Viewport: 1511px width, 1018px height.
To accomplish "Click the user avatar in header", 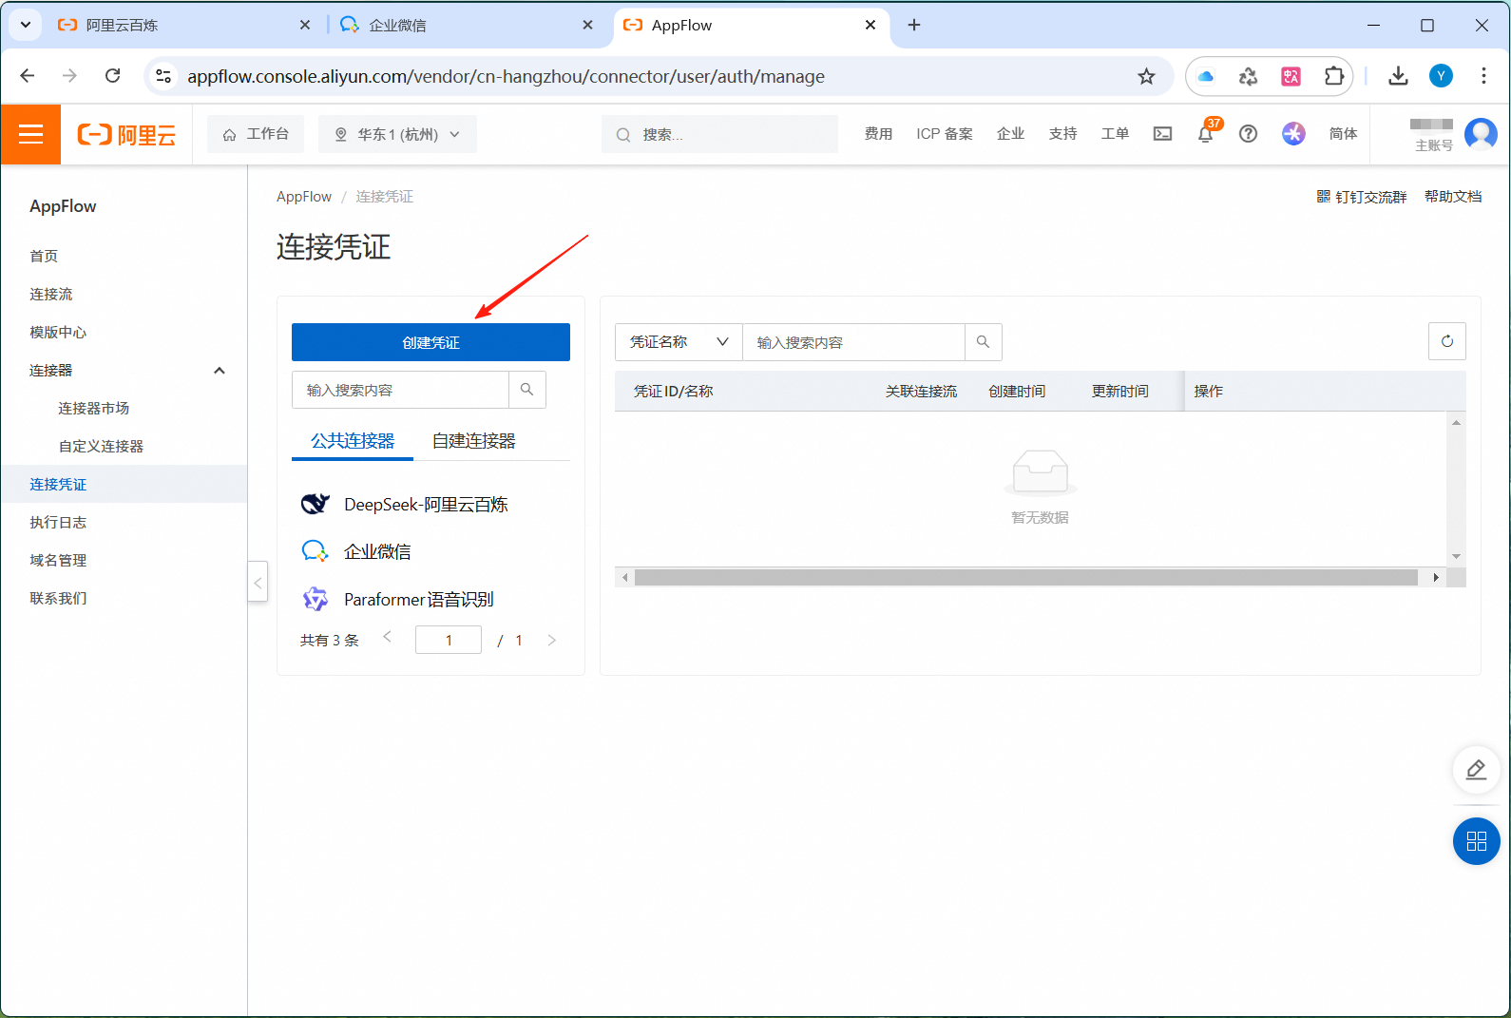I will pos(1481,134).
